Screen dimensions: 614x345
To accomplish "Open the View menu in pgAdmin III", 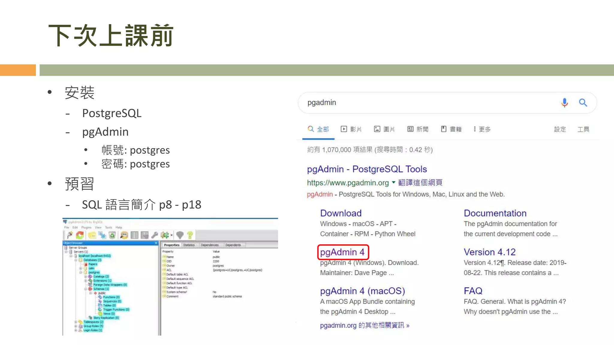I will pos(98,227).
